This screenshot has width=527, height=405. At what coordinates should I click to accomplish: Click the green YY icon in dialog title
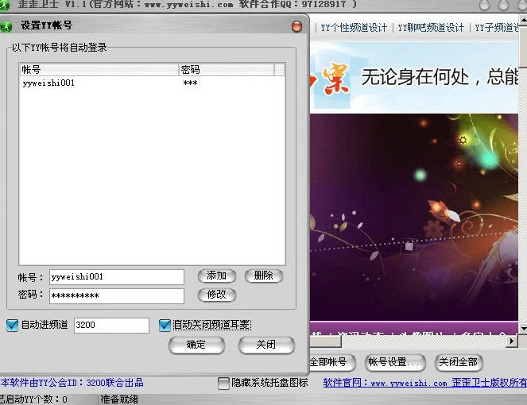click(x=9, y=26)
